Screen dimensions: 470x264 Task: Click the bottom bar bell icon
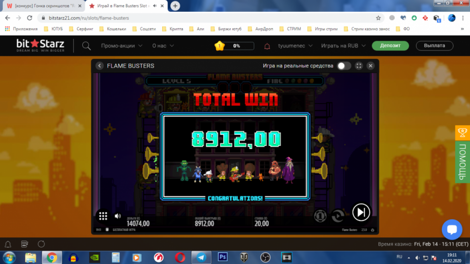pyautogui.click(x=8, y=244)
